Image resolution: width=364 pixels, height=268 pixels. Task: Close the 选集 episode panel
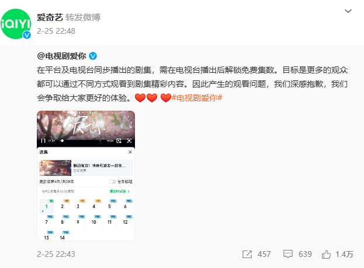tap(130, 152)
